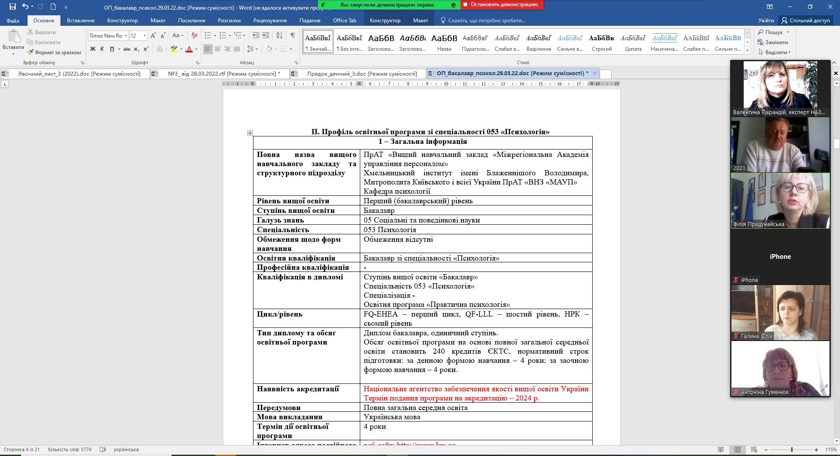Toggle justify text alignment
This screenshot has height=456, width=840.
237,49
